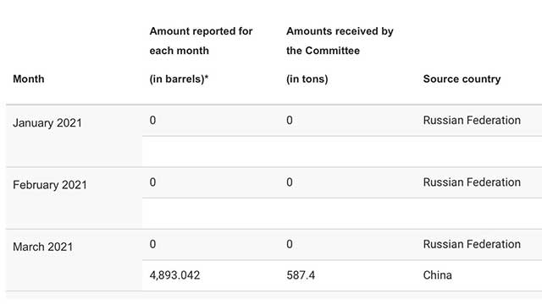Click March 2021 Russian tons value 0
The width and height of the screenshot is (542, 304).
point(290,244)
